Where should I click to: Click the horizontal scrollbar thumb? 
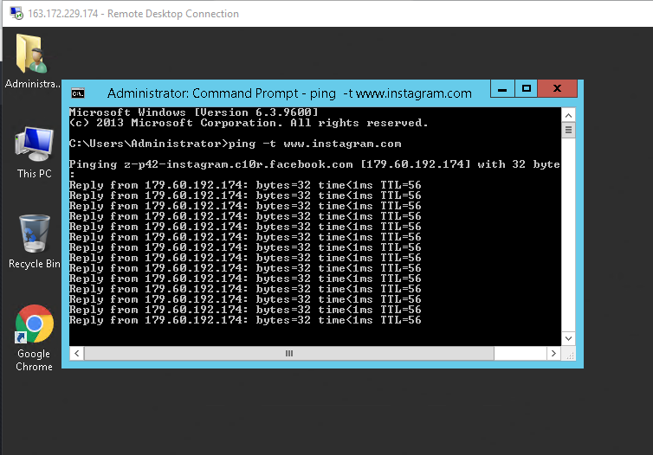289,353
